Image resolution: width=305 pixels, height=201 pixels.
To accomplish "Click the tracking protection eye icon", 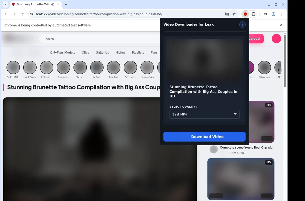I will [x=227, y=14].
